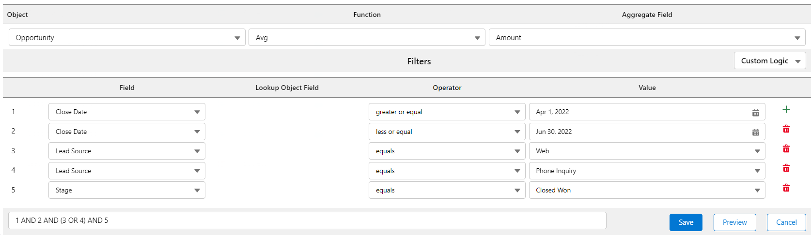Screen dimensions: 811x235
Task: Click the Save button
Action: 686,222
